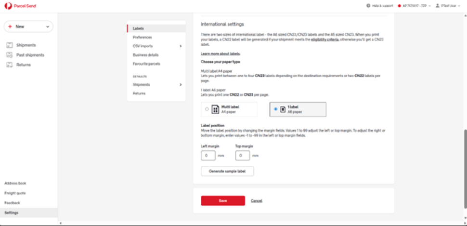Expand the CSV imports chevron
This screenshot has height=226, width=467.
click(x=181, y=46)
